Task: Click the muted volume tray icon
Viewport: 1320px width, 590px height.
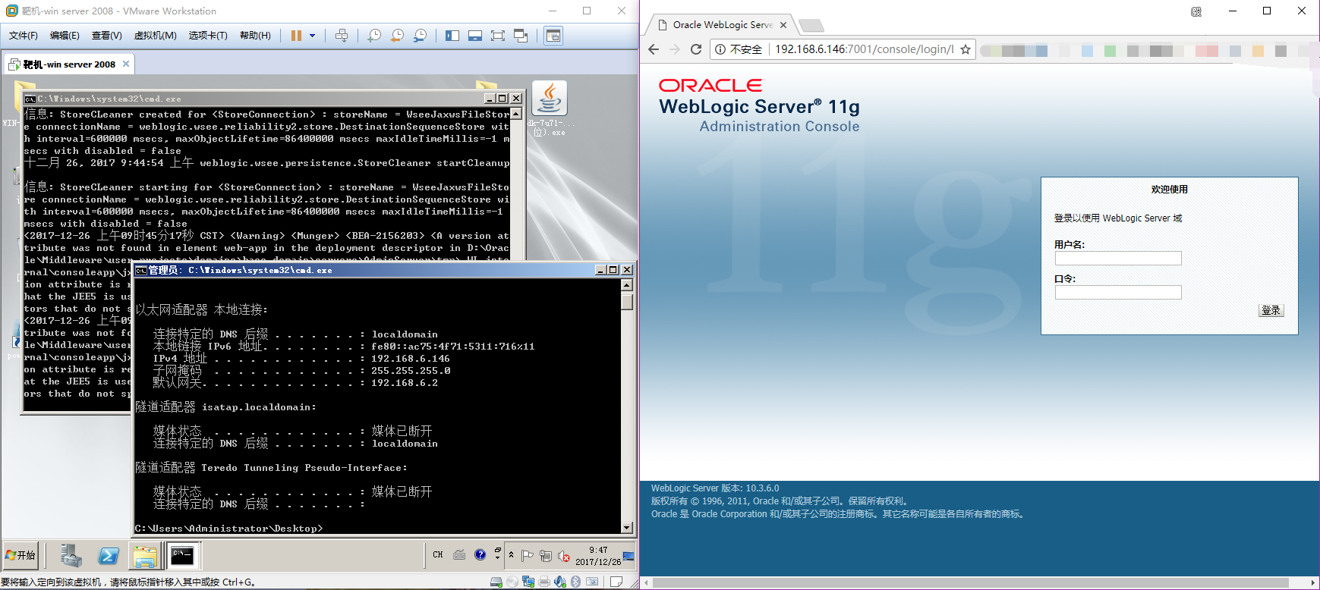Action: [x=564, y=556]
